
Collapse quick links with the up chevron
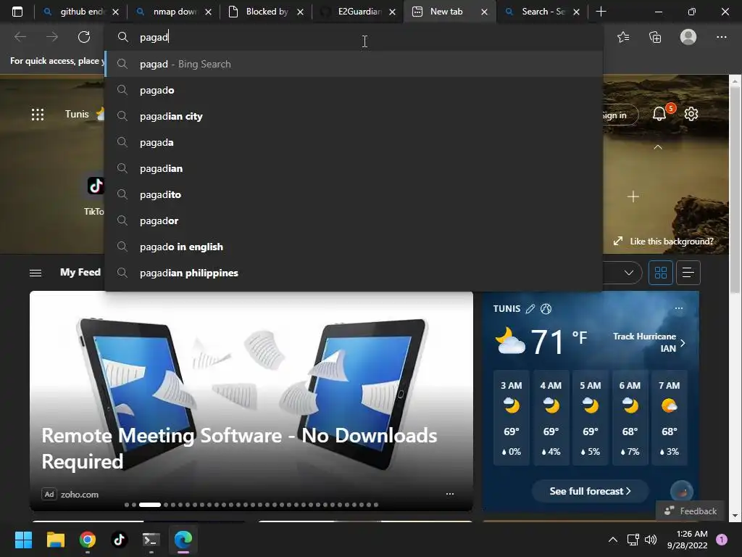(658, 147)
